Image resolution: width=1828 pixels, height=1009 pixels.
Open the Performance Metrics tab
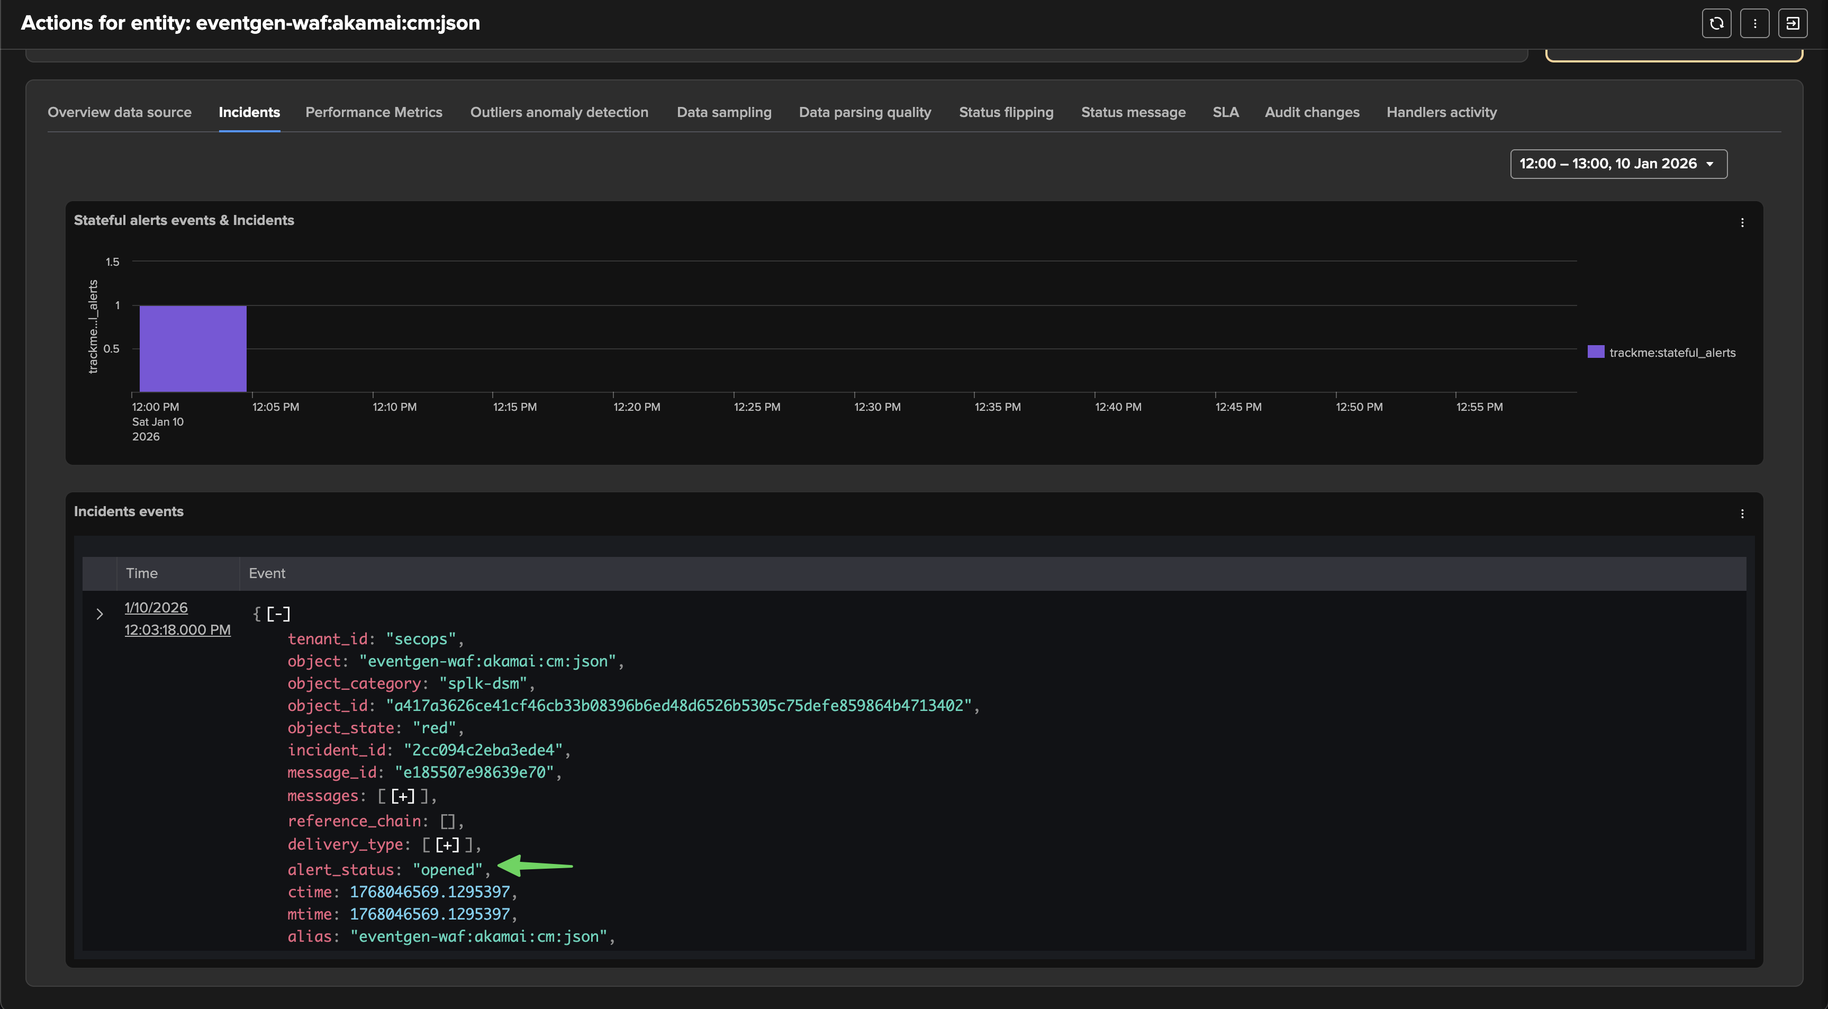(374, 112)
